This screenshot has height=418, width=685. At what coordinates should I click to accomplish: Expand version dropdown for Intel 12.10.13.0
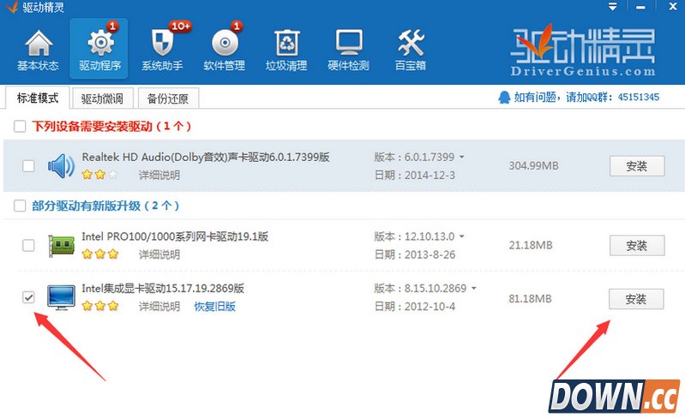point(462,236)
